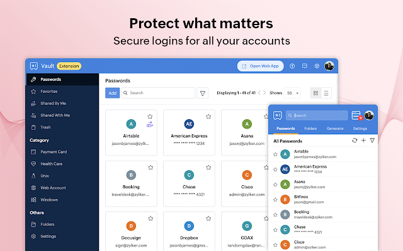Image resolution: width=403 pixels, height=251 pixels.
Task: Select Health Care category
Action: 62,164
